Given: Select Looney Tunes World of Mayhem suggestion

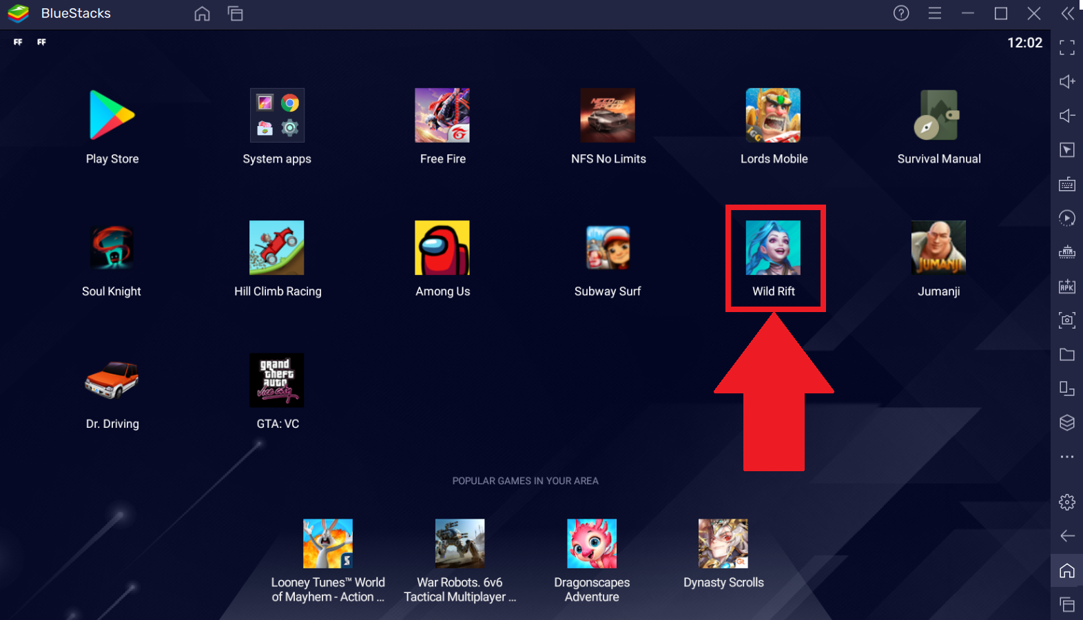Looking at the screenshot, I should [x=328, y=544].
